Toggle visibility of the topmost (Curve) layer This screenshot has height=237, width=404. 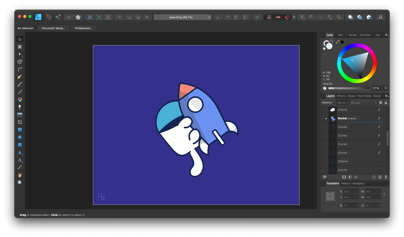[x=379, y=110]
